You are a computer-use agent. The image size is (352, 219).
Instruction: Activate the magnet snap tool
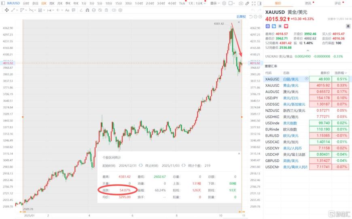(x=87, y=10)
